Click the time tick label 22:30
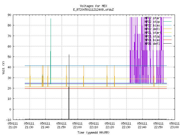The height and width of the screenshot is (135, 180). pos(126,127)
